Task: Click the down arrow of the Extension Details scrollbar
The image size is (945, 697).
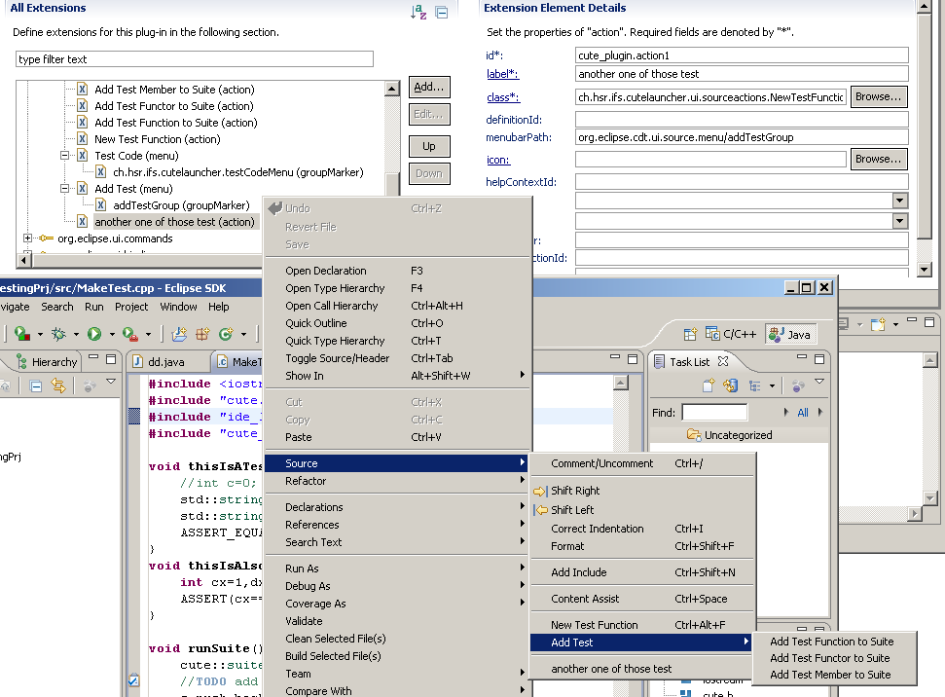Action: [x=925, y=270]
